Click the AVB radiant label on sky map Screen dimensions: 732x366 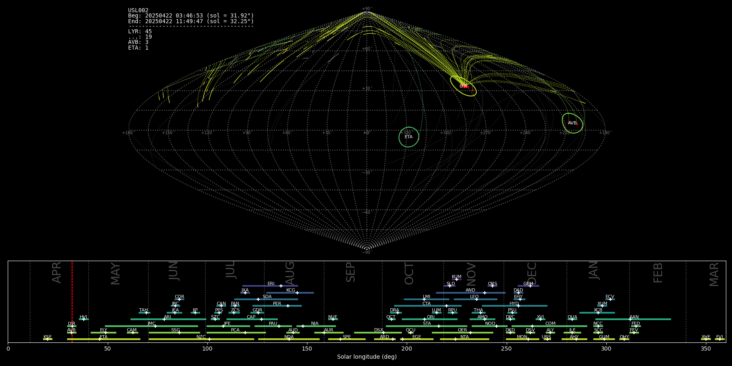point(572,123)
